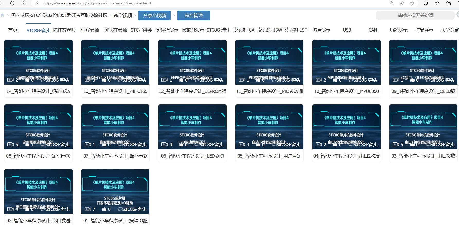Screen dimensions: 459x225
Task: Select the STC8G-窖头 tab
Action: click(x=38, y=30)
